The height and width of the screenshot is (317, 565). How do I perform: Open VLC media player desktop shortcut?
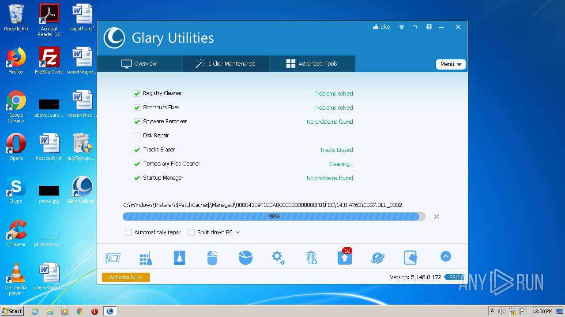[16, 279]
